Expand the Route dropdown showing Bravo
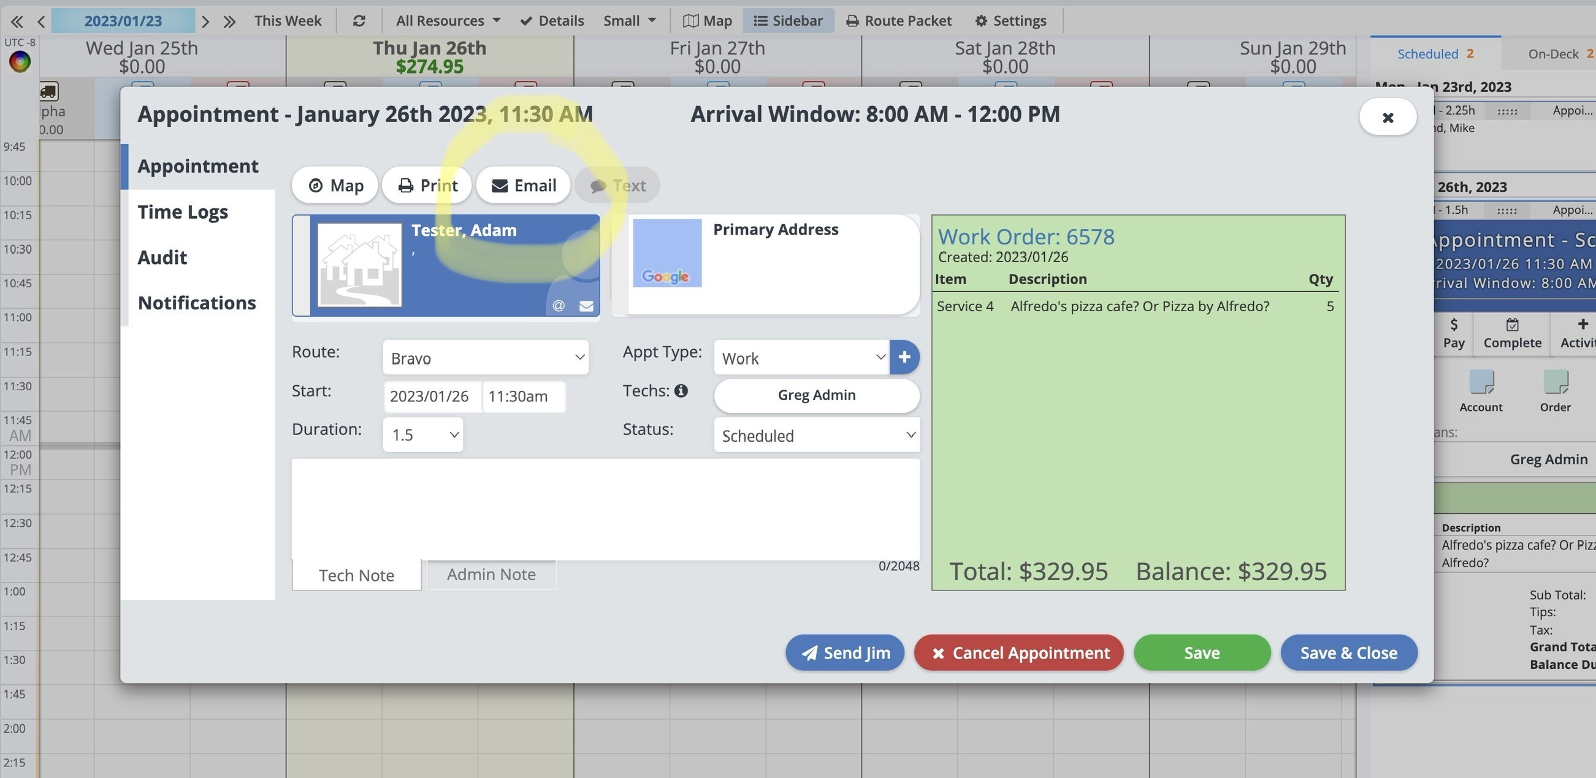This screenshot has height=778, width=1596. 486,358
